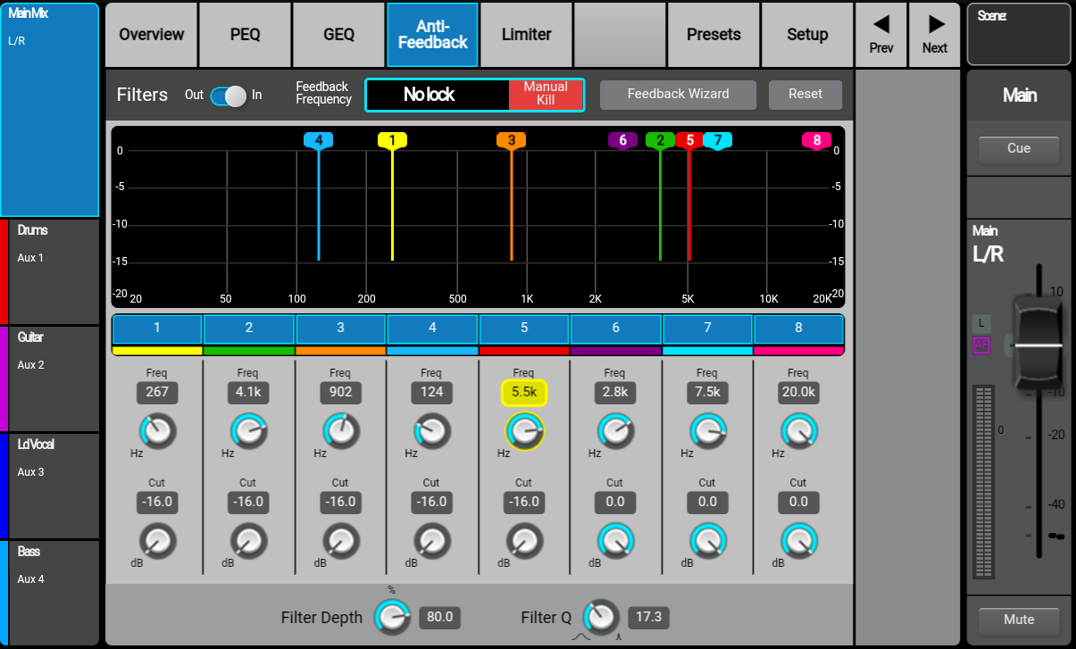Select the Filter Depth knob
1076x649 pixels.
390,617
